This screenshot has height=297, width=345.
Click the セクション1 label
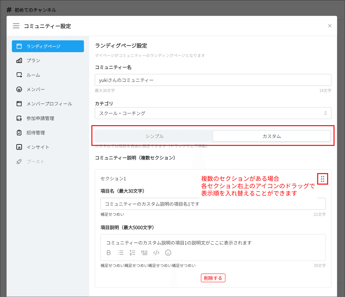[x=113, y=178]
